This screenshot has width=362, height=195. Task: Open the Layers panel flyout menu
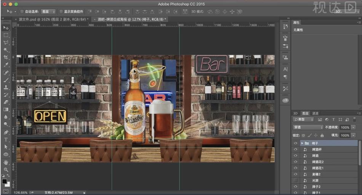pos(359,113)
